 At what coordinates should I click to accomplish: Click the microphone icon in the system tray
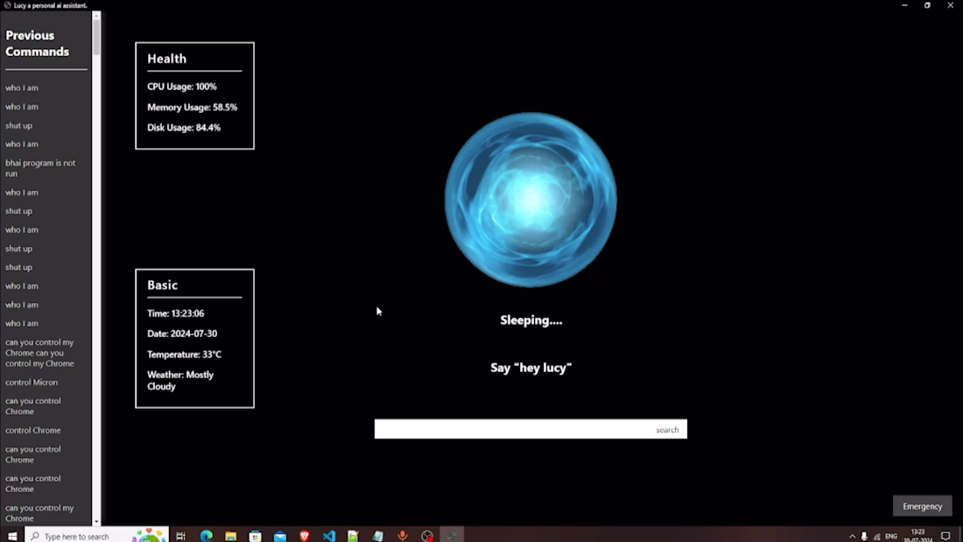tap(864, 537)
